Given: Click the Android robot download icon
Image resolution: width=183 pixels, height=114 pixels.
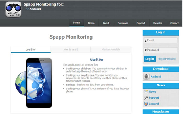Looking at the screenshot, I should tap(146, 77).
